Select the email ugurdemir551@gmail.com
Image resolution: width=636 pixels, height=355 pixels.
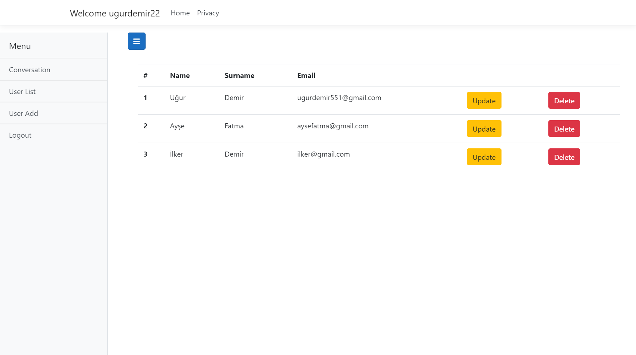pos(339,98)
